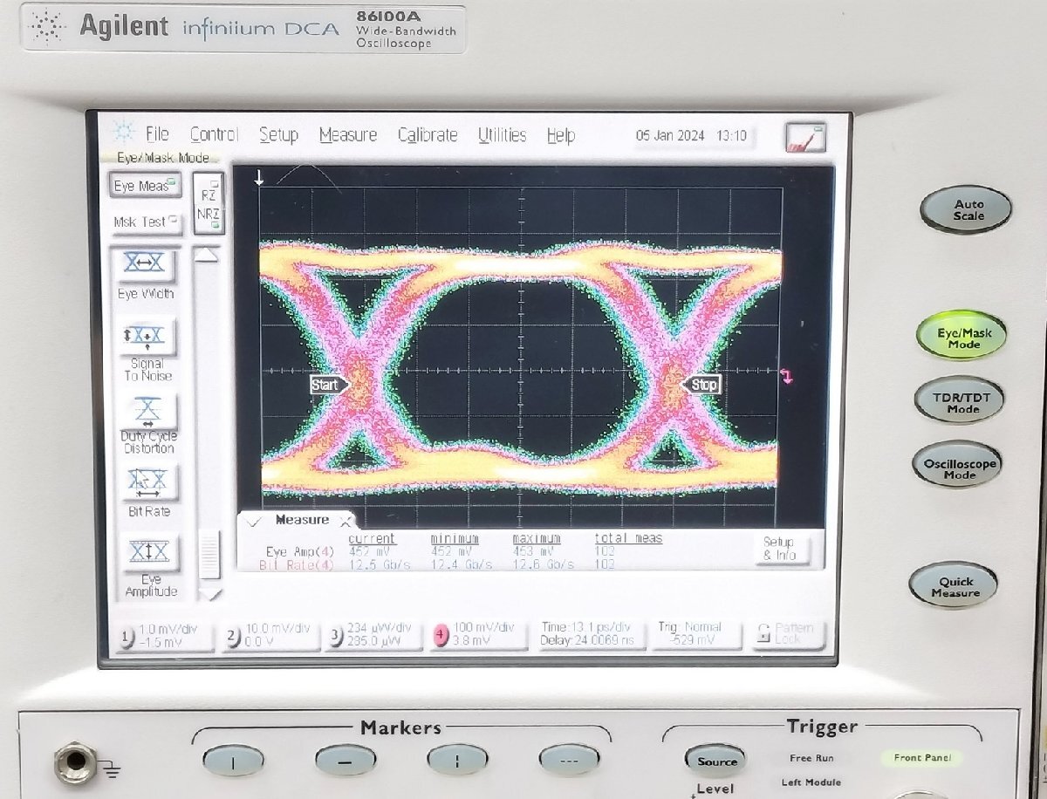The height and width of the screenshot is (799, 1047).
Task: Enable the Msk Test toolbar mode
Action: click(x=146, y=222)
